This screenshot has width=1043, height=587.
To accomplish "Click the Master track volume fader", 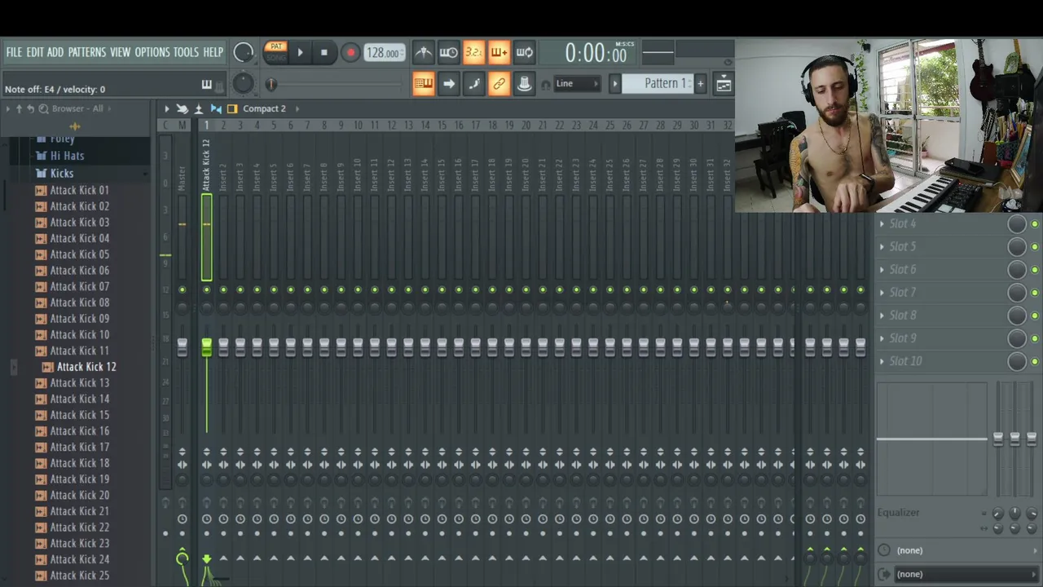I will click(182, 349).
